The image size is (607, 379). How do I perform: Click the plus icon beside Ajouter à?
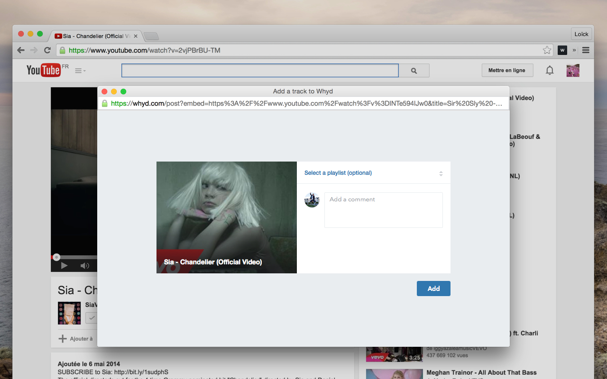coord(63,339)
